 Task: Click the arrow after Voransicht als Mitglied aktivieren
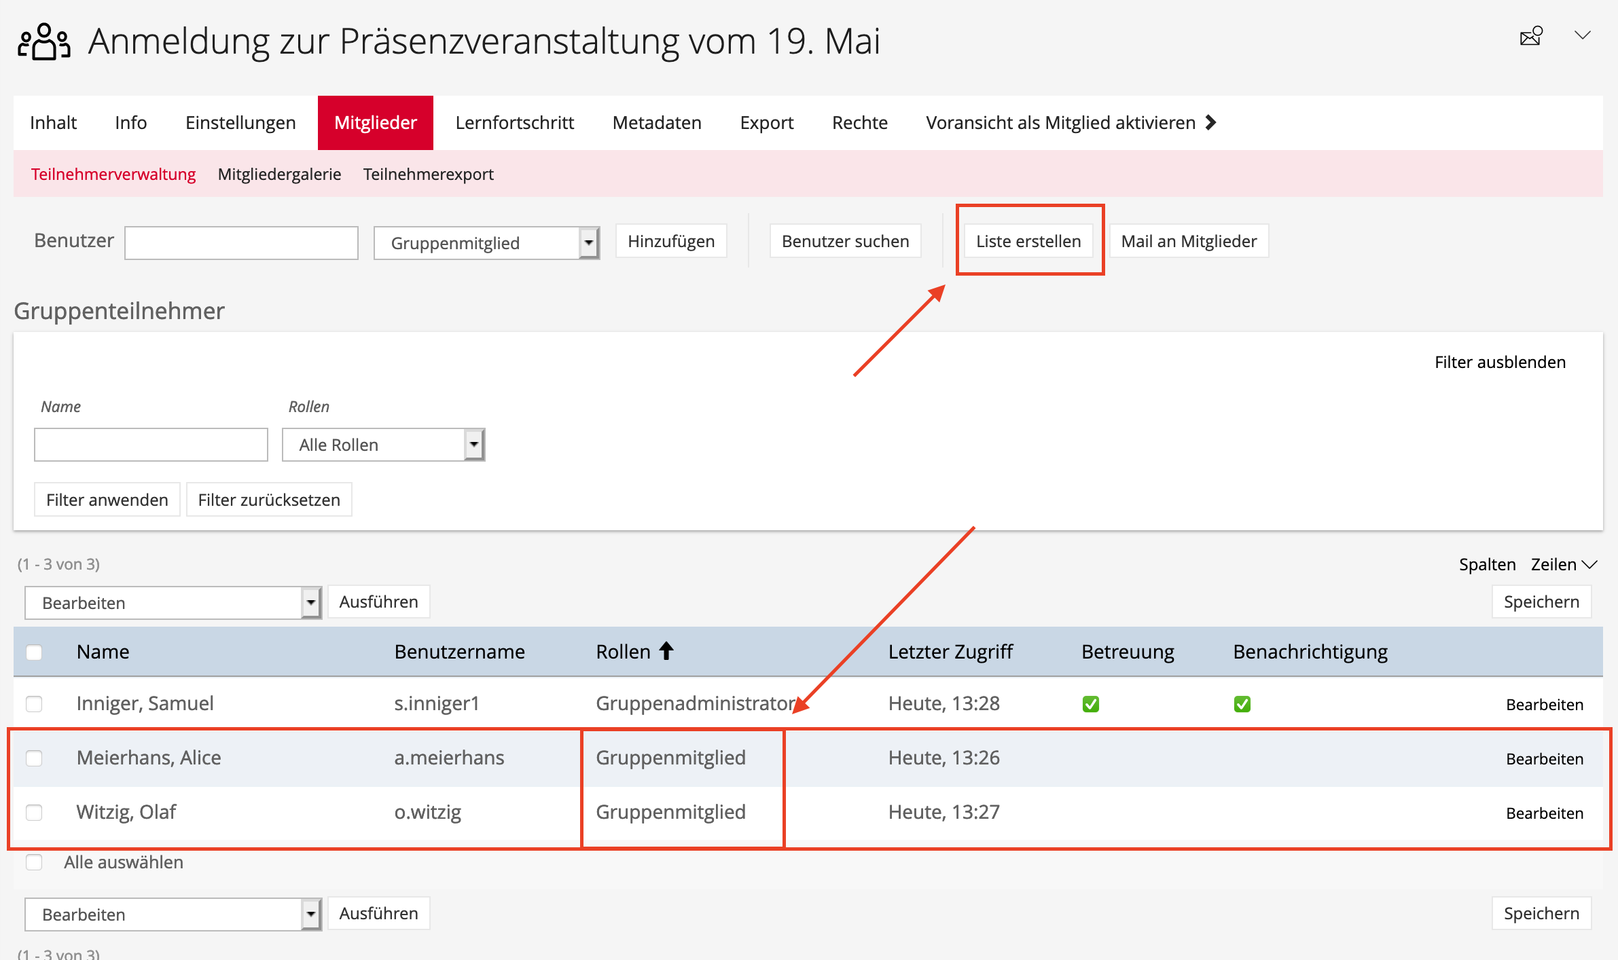point(1210,122)
